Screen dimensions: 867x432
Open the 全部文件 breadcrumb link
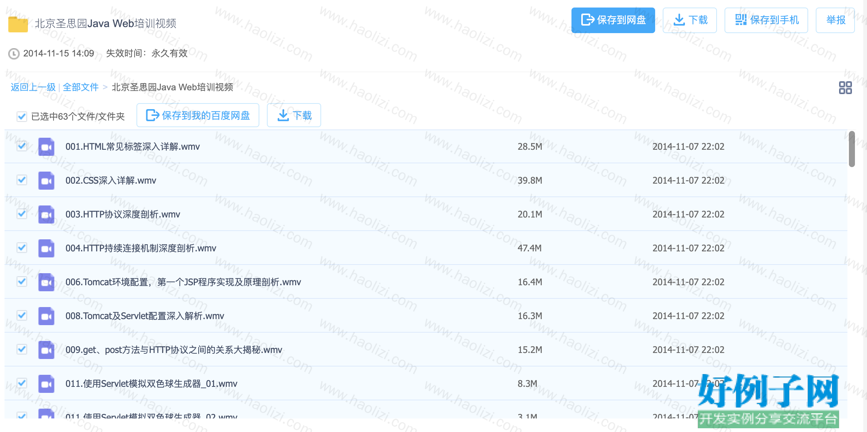tap(81, 87)
